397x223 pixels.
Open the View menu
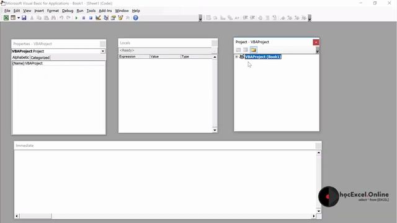27,11
